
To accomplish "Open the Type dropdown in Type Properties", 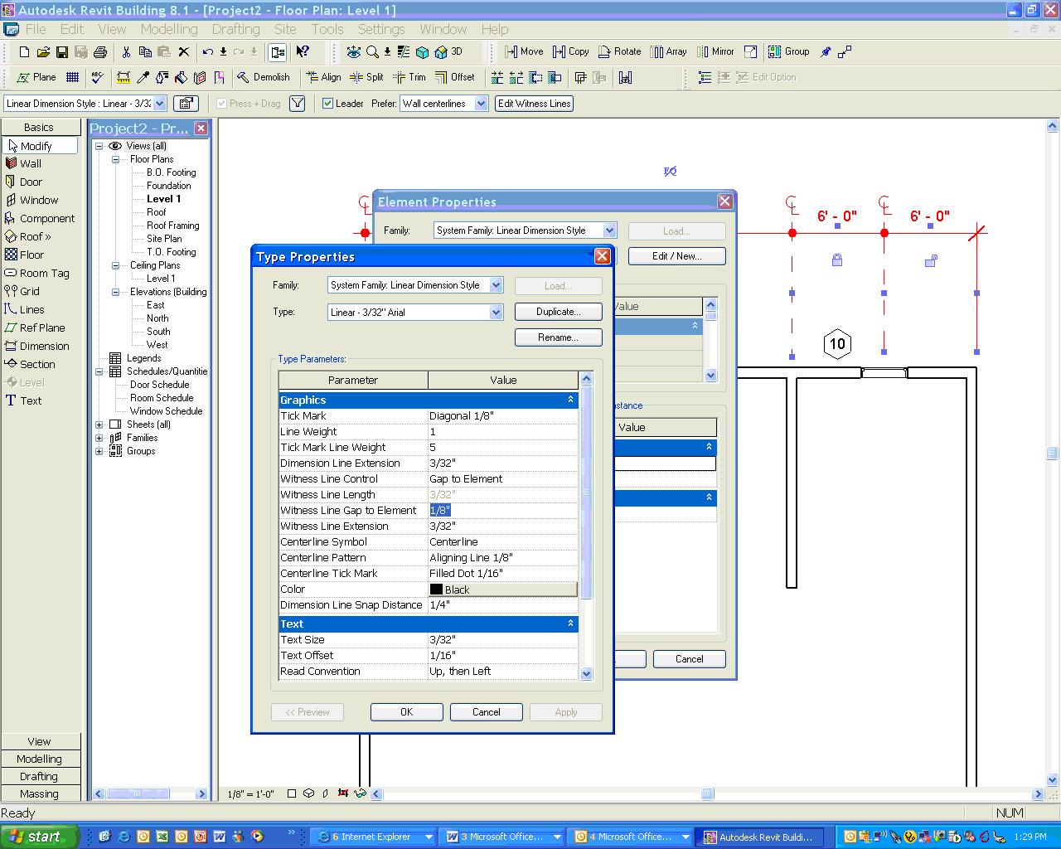I will click(x=496, y=313).
